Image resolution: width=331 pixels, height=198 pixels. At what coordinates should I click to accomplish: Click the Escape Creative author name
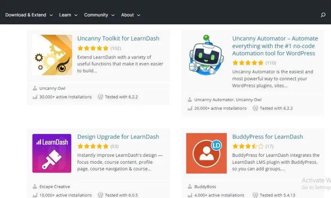click(55, 187)
